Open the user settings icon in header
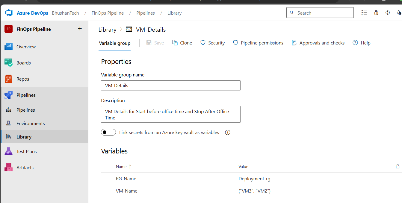 tap(399, 13)
